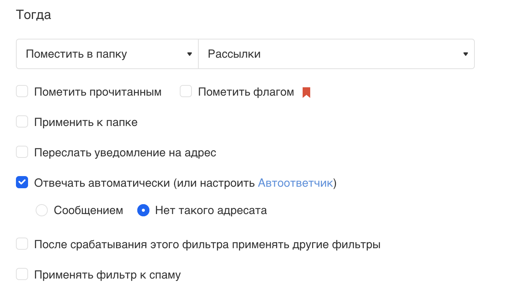Tick the "Пометить флагом" checkbox
Screen dimensions: 515x296
click(x=186, y=91)
